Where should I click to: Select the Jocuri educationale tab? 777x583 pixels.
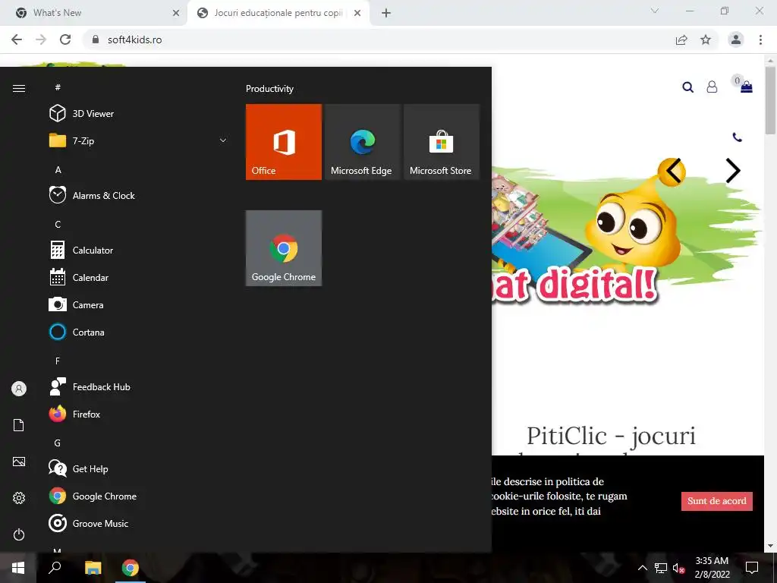pyautogui.click(x=278, y=13)
